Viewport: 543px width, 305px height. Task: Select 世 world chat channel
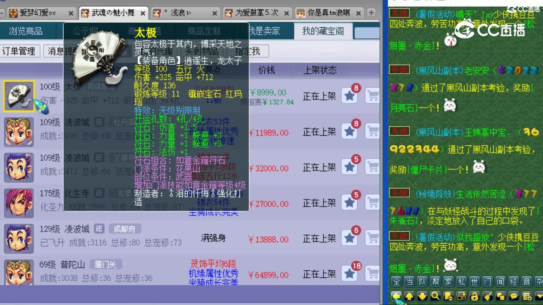pyautogui.click(x=475, y=282)
